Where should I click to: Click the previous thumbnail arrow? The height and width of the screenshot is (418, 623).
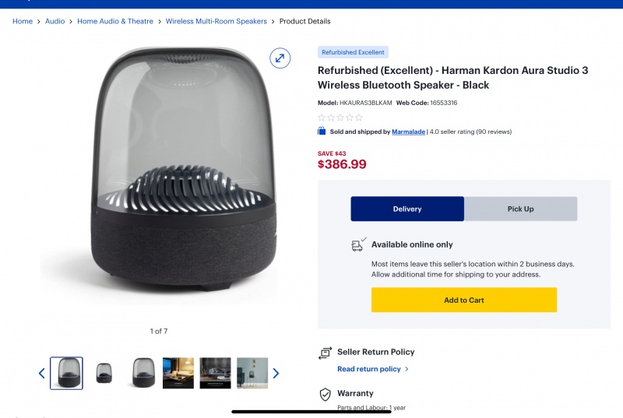(x=42, y=374)
